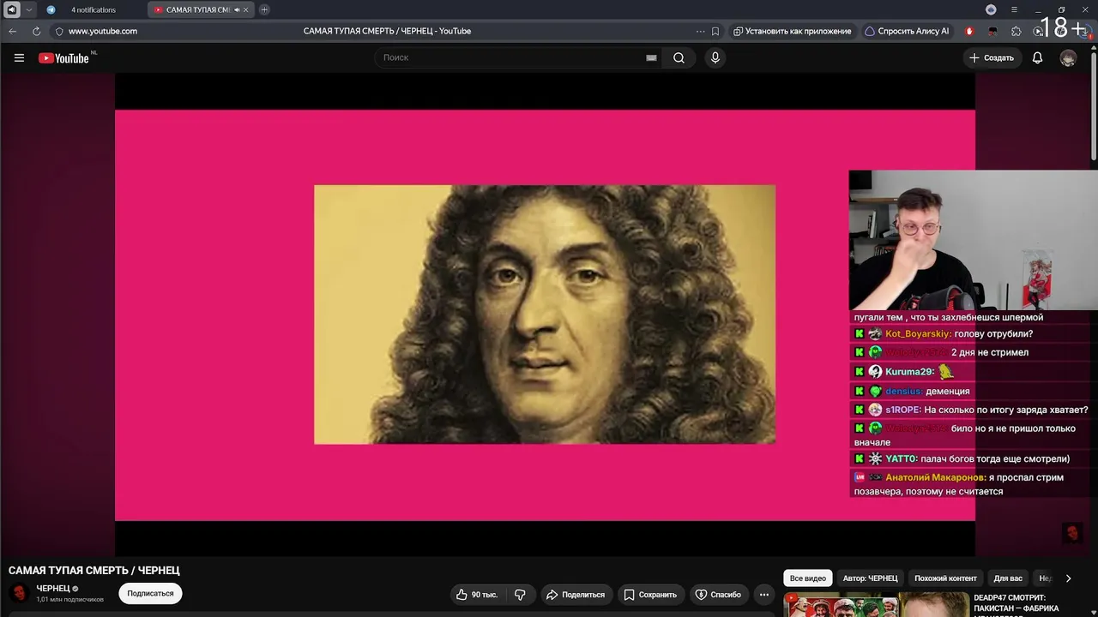1098x617 pixels.
Task: Click the video player area
Action: (x=545, y=314)
